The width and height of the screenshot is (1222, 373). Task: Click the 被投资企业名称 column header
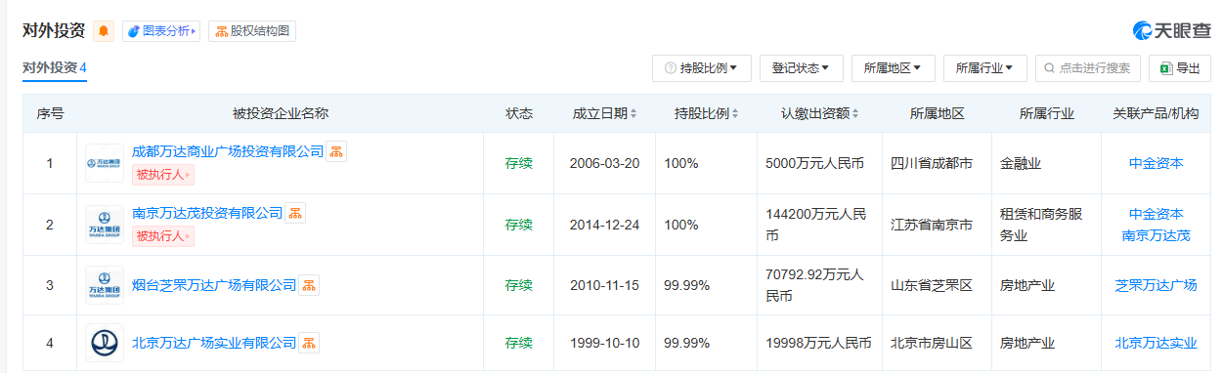point(281,113)
